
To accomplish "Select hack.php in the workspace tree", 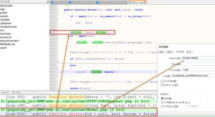I will click(x=5, y=34).
